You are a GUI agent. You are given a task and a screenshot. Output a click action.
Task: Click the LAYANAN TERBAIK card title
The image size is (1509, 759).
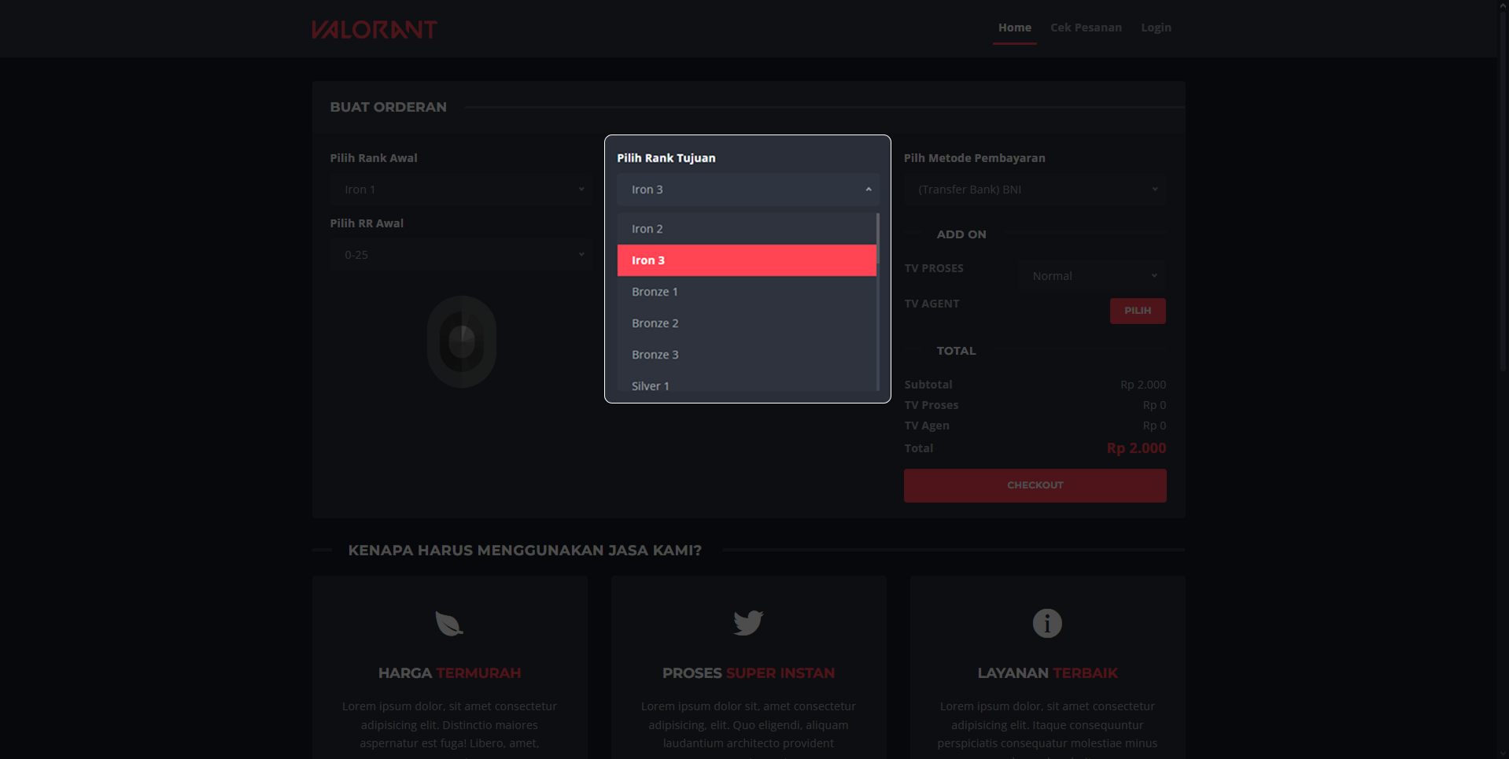1047,673
